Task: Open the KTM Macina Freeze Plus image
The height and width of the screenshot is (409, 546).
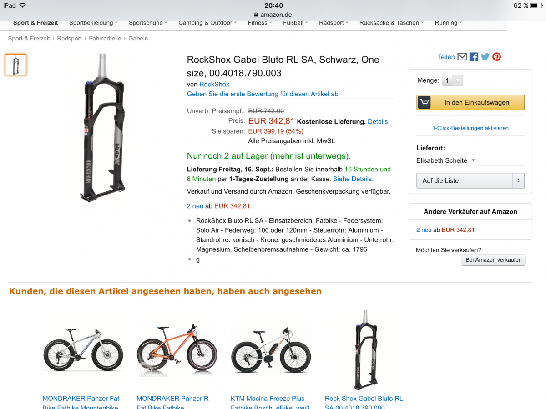Action: click(271, 351)
